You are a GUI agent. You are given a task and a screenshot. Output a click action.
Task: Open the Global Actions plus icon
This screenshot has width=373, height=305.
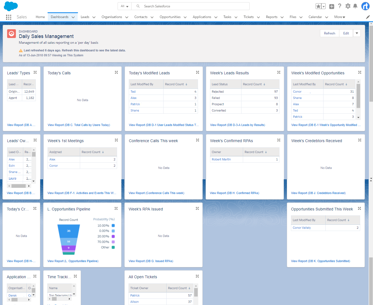332,6
